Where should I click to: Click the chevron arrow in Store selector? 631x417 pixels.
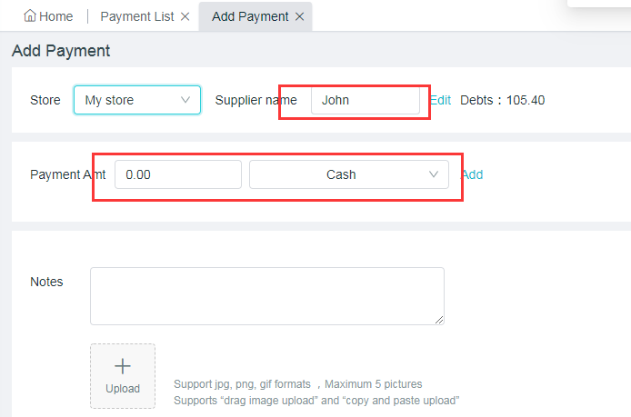185,100
